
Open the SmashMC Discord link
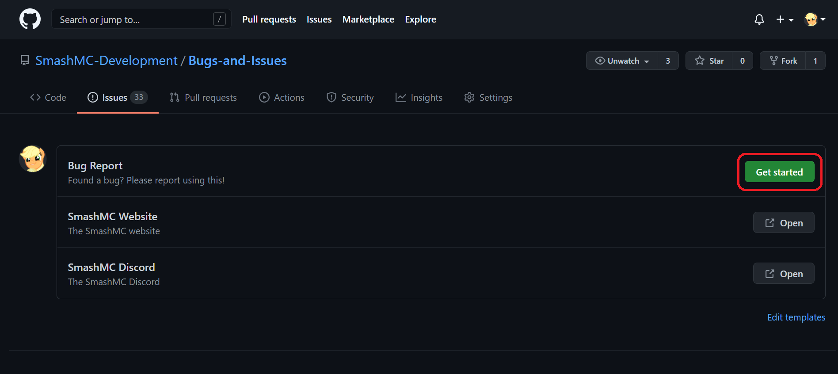(784, 274)
